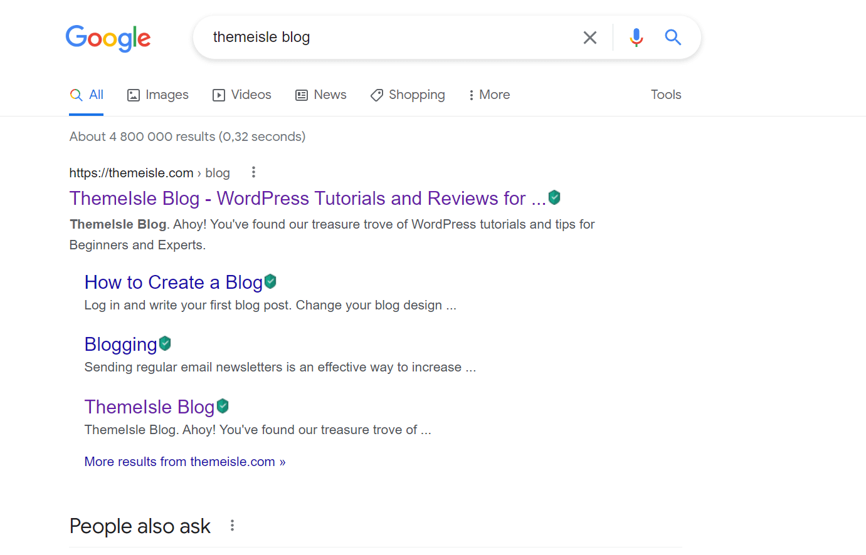The height and width of the screenshot is (555, 866).
Task: Click the About 4 800 000 results text
Action: (x=187, y=137)
